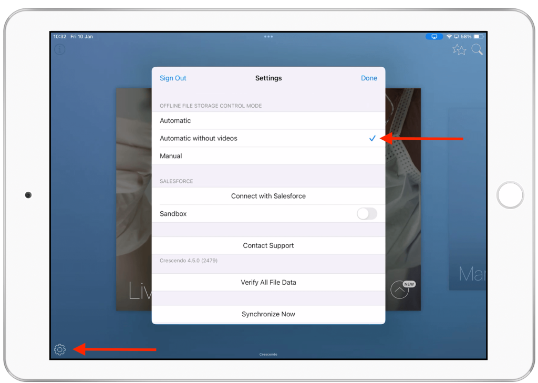The width and height of the screenshot is (538, 383).
Task: Tap the screen mirroring icon in the status bar
Action: 433,36
